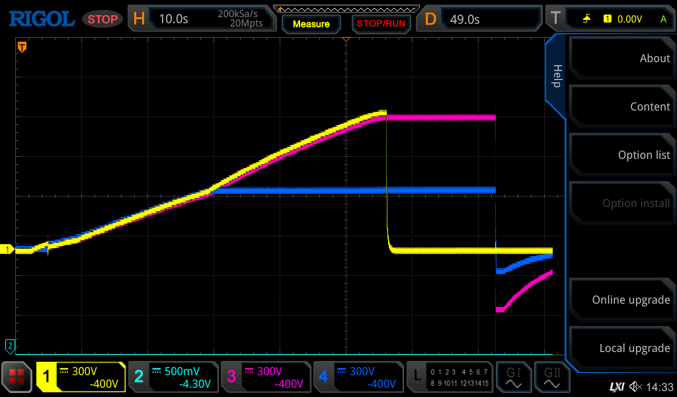Tap the LXI network status icon

pos(616,386)
